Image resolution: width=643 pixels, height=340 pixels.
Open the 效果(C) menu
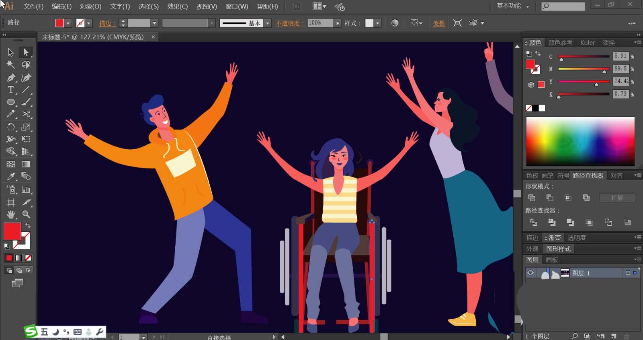(x=177, y=6)
